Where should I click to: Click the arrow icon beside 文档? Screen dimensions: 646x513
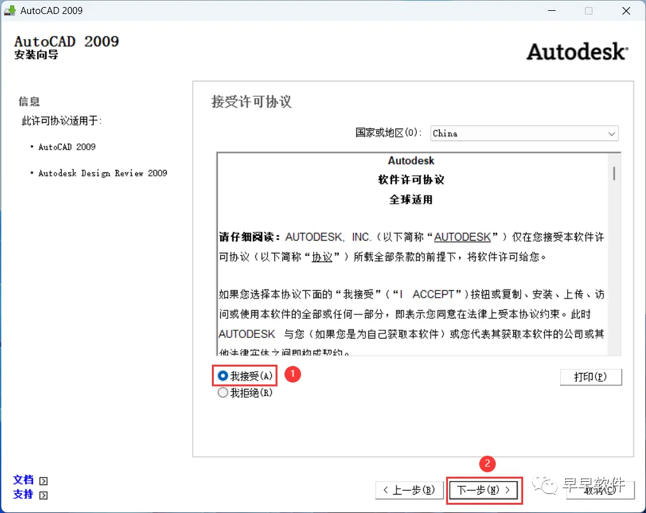(x=44, y=481)
